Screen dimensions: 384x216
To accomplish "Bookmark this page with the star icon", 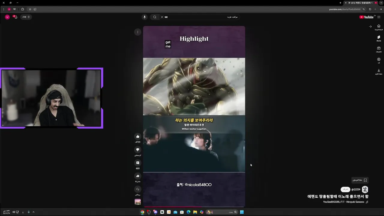I will 30,9.
